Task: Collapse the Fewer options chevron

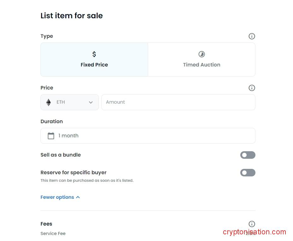Action: tap(78, 197)
